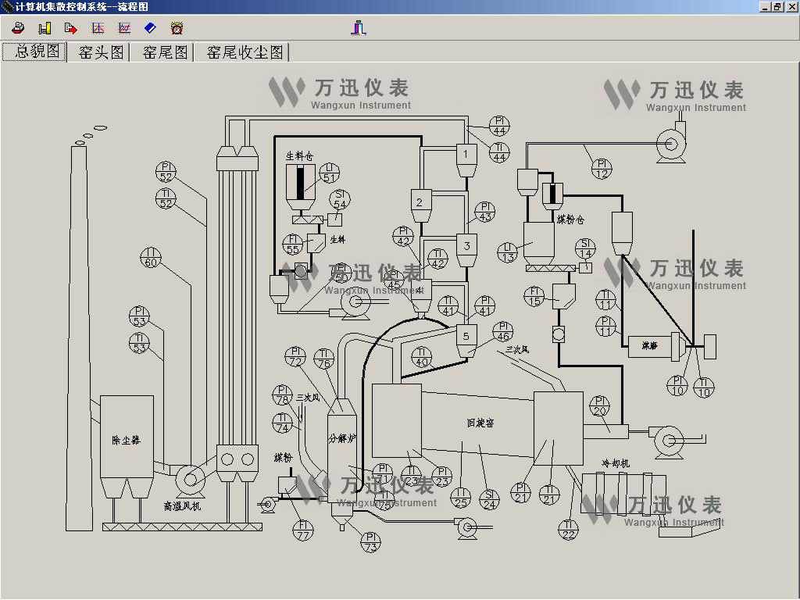This screenshot has width=800, height=600.
Task: Click the LI 13 level tag
Action: pos(508,252)
